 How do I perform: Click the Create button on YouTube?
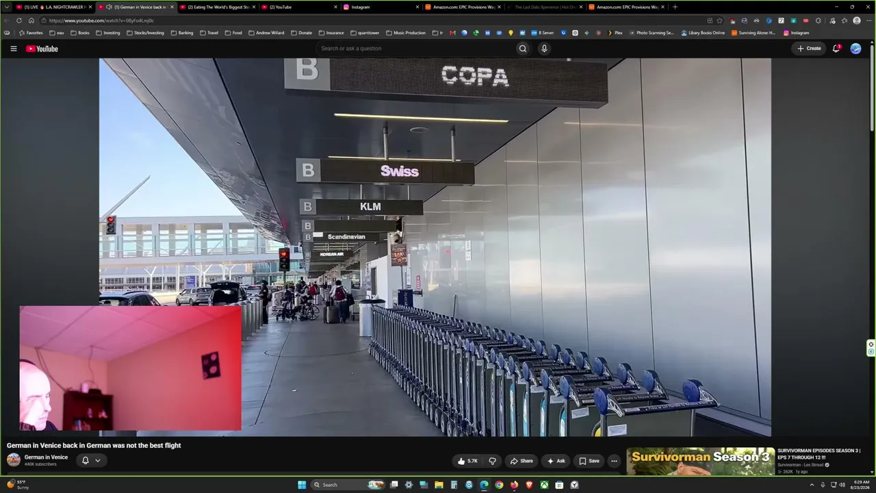click(809, 49)
